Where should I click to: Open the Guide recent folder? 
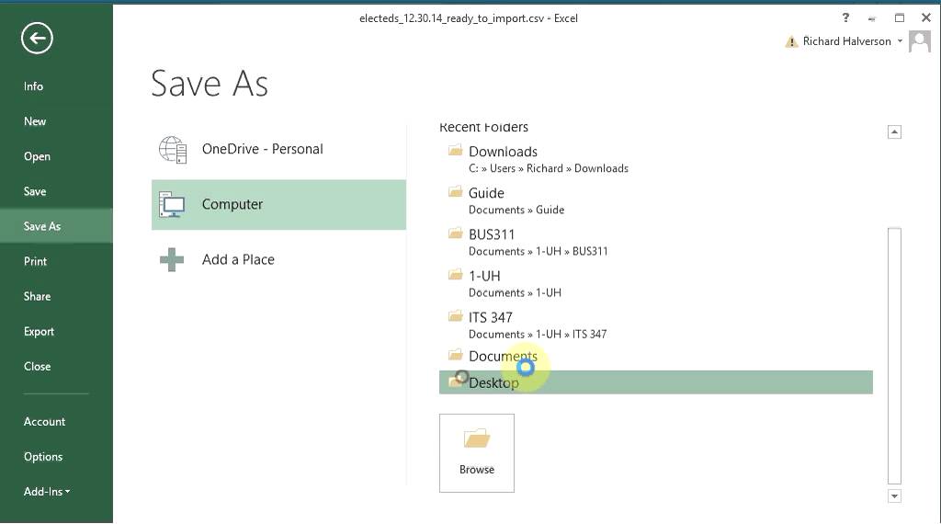point(656,200)
